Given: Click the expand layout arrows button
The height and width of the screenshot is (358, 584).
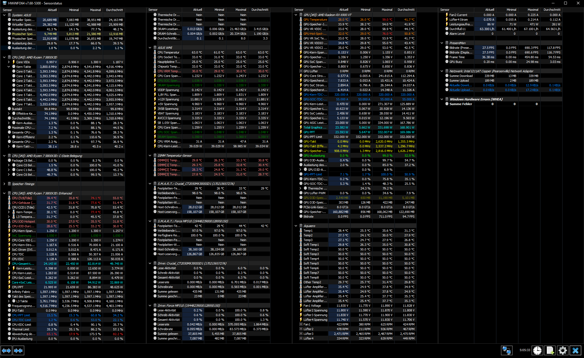Looking at the screenshot, I should 6,351.
